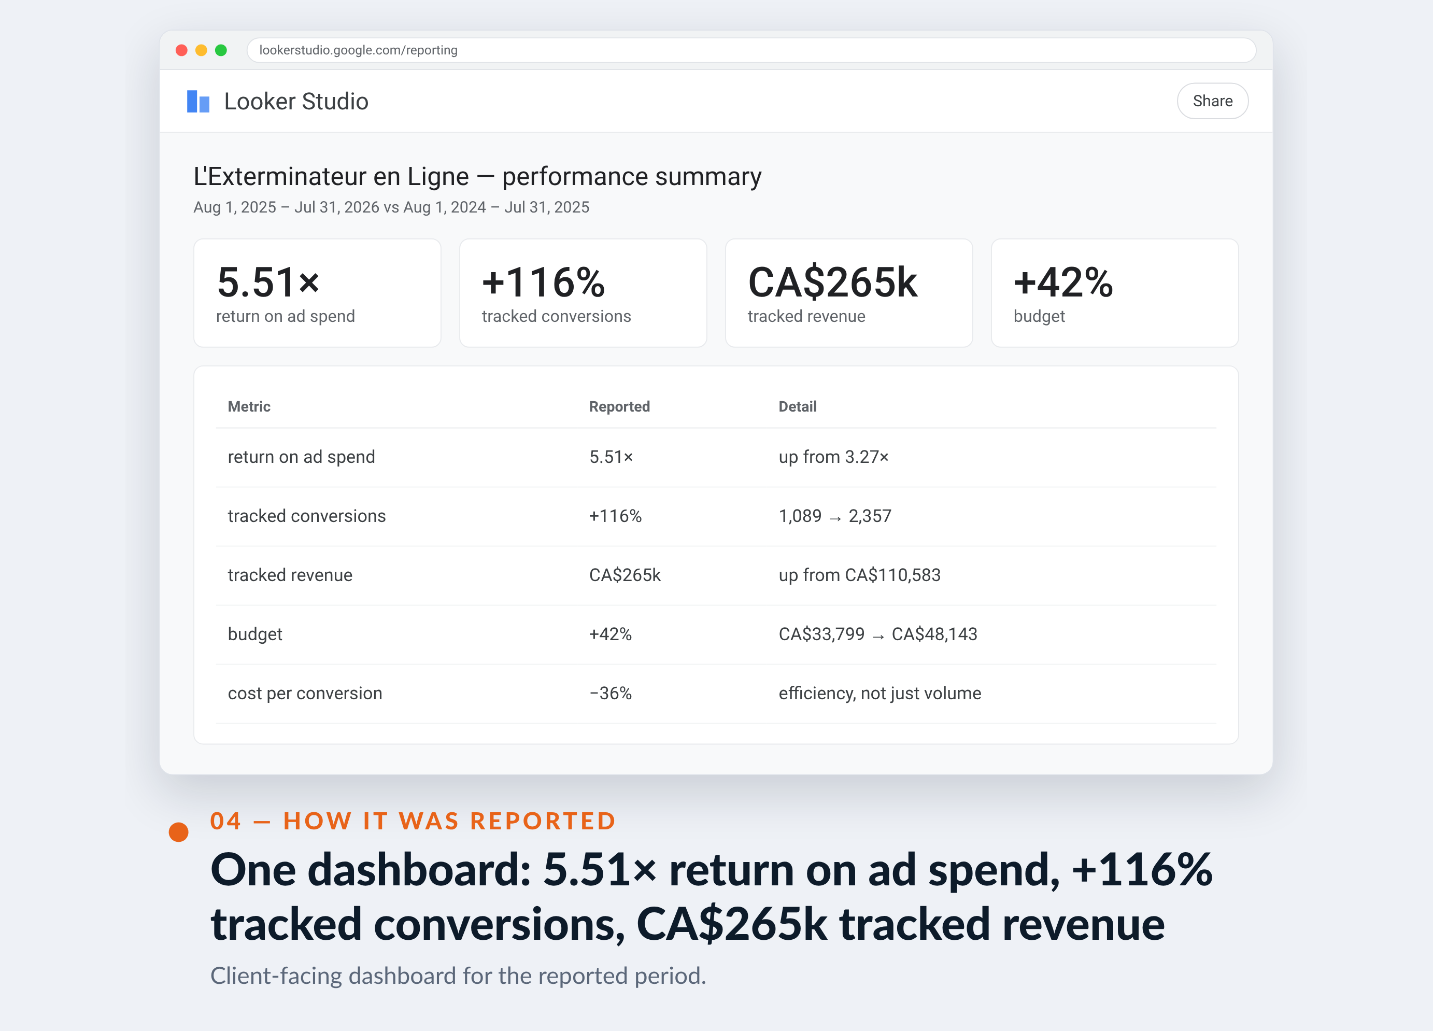Image resolution: width=1433 pixels, height=1031 pixels.
Task: Click the Looker Studio title text
Action: (296, 101)
